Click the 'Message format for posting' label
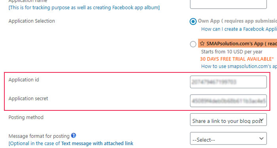The image size is (277, 148). pos(39,136)
